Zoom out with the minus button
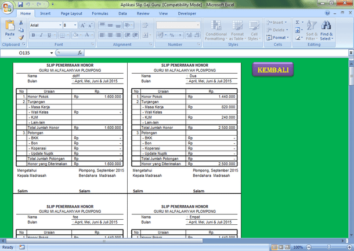Image resolution: width=354 pixels, height=251 pixels. point(309,248)
